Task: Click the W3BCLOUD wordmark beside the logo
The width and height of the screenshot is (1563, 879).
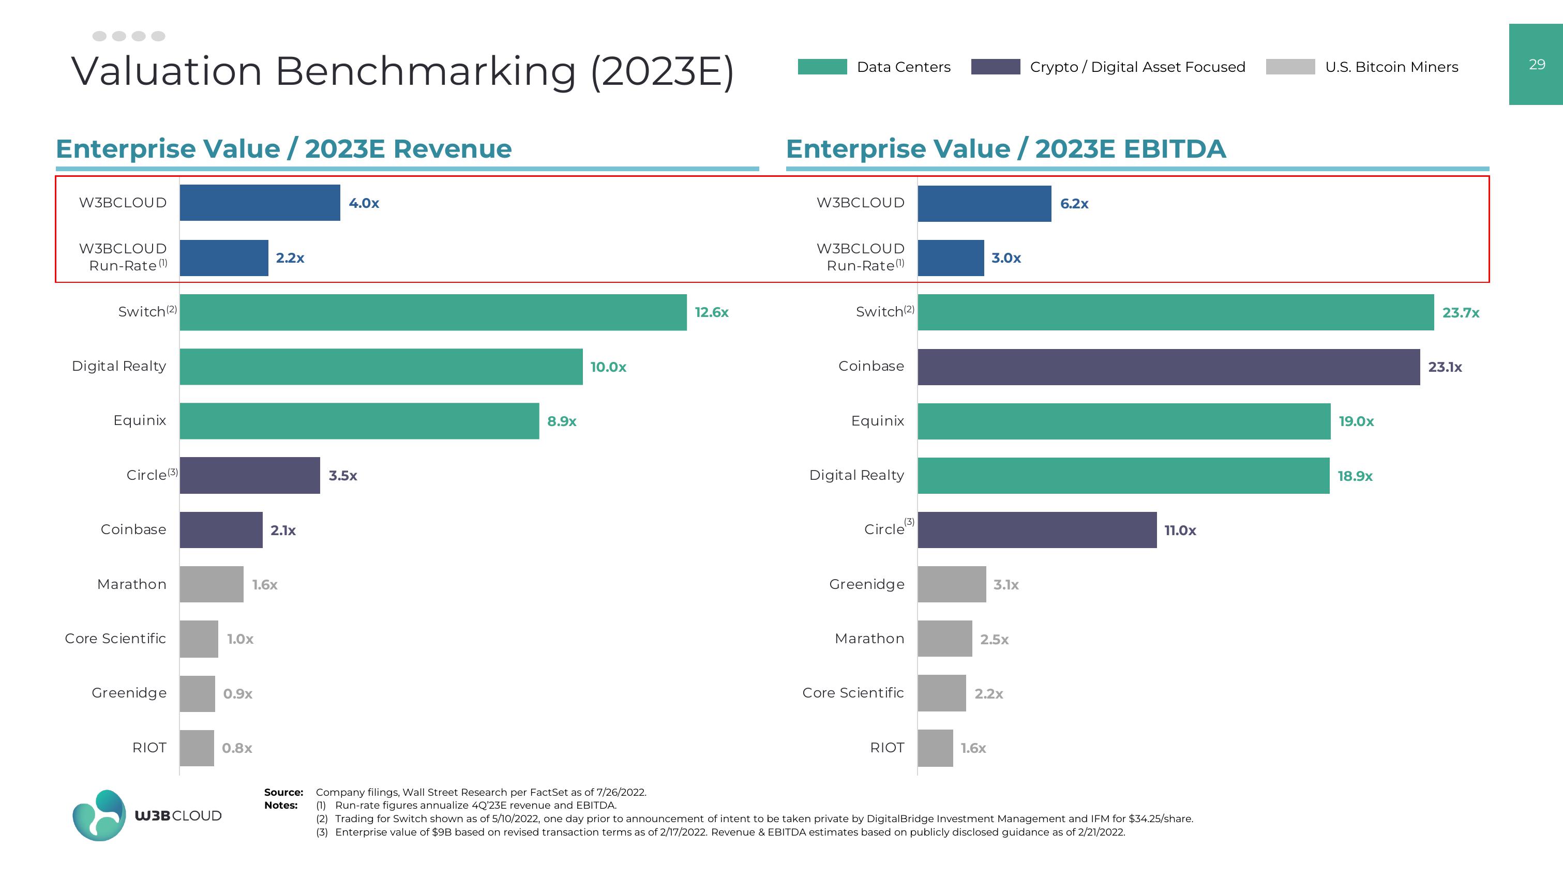Action: pyautogui.click(x=178, y=816)
